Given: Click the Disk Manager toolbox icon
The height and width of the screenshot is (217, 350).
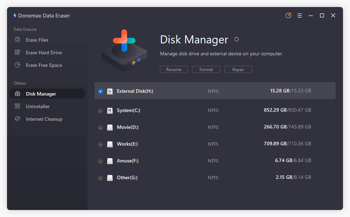Looking at the screenshot, I should point(17,94).
